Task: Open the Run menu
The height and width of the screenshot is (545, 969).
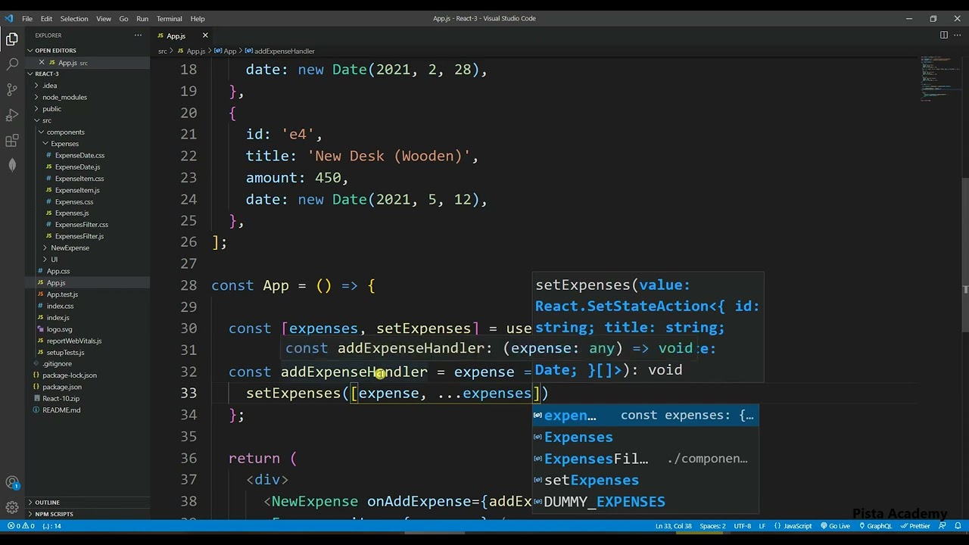Action: tap(142, 18)
